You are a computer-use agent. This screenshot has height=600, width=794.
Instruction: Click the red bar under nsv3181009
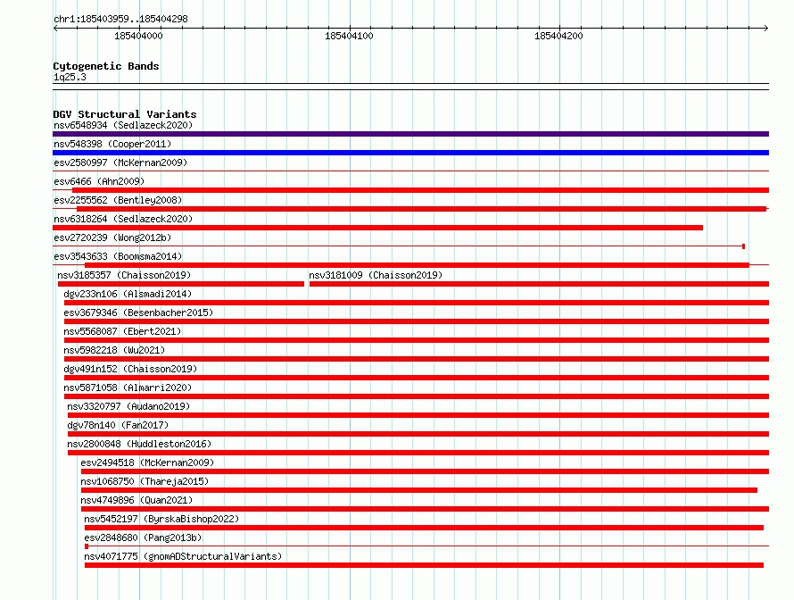539,284
